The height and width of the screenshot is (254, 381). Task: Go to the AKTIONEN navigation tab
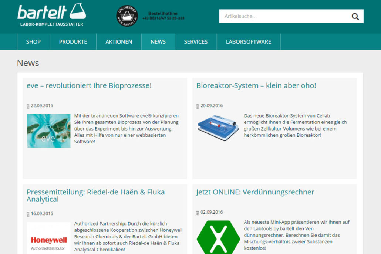[x=119, y=42]
